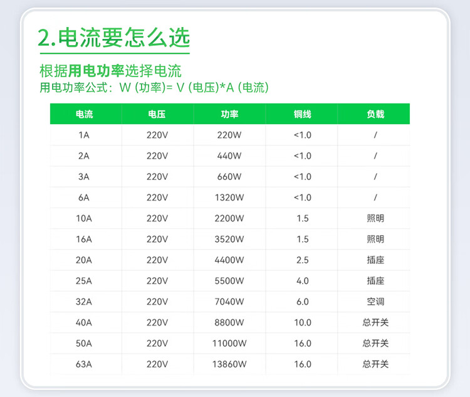This screenshot has height=397, width=470.
Task: Click the formula line 用电功率公式
Action: coord(154,88)
